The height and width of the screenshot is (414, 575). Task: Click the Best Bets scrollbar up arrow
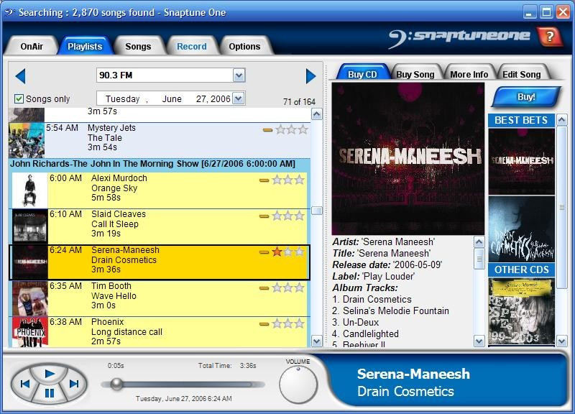tap(562, 119)
